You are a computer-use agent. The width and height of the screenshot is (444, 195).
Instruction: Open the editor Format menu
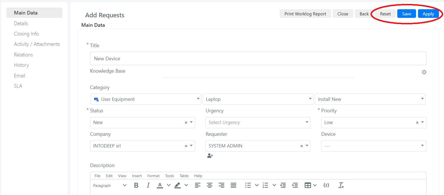(153, 176)
